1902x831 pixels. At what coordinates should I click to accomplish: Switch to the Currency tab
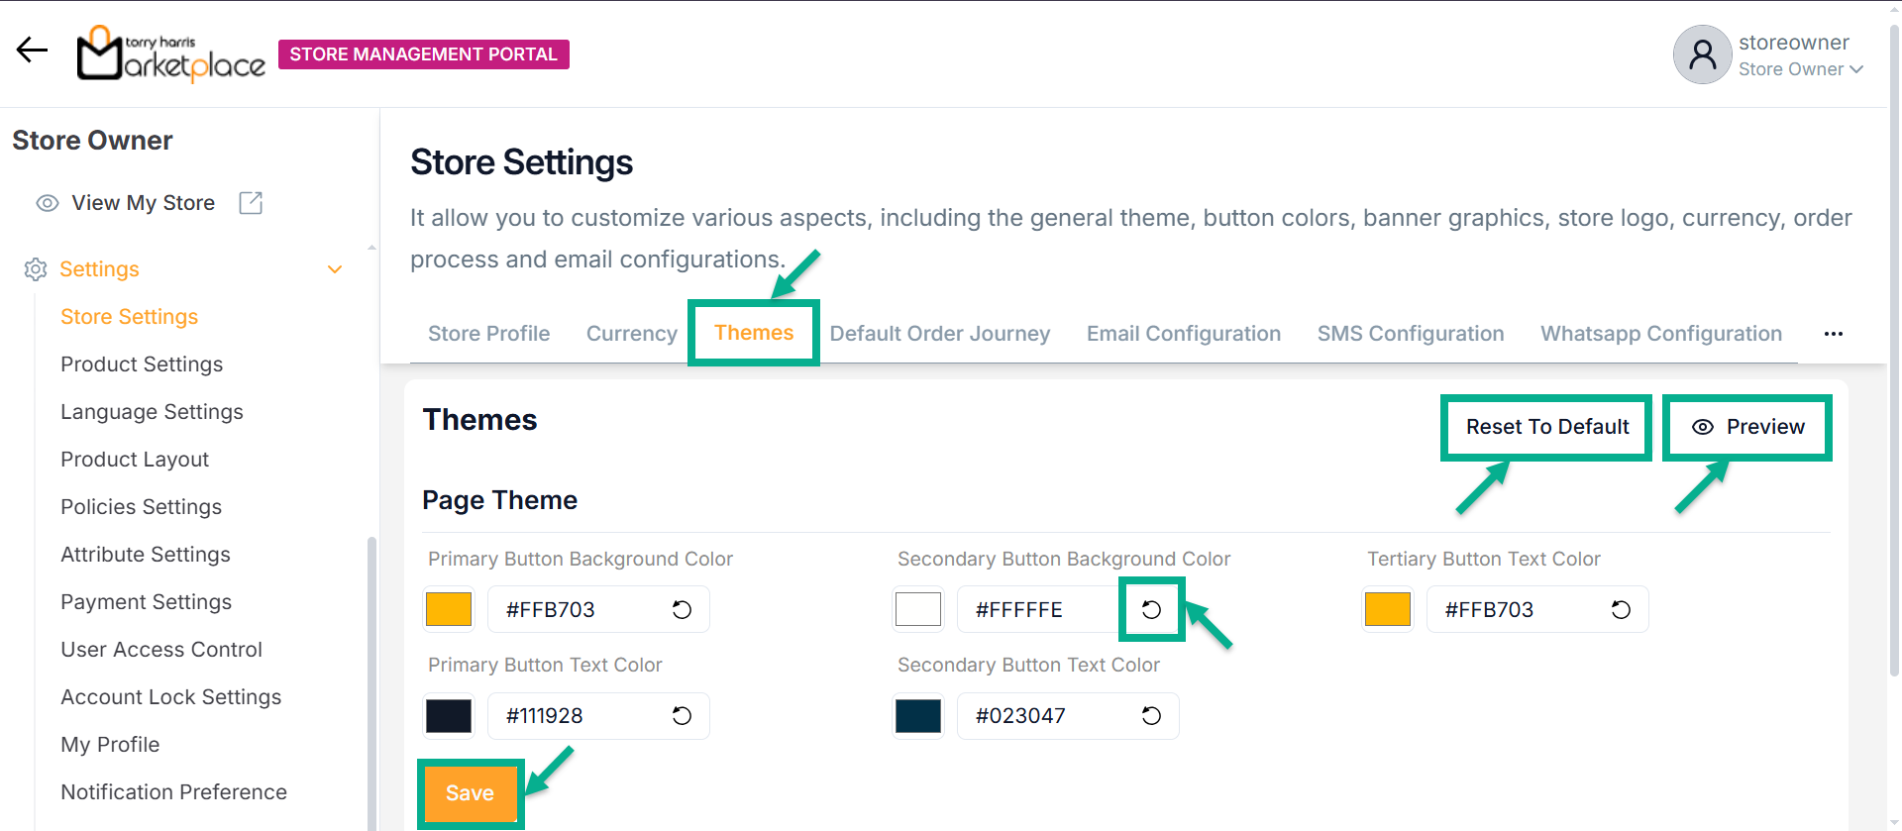[631, 334]
